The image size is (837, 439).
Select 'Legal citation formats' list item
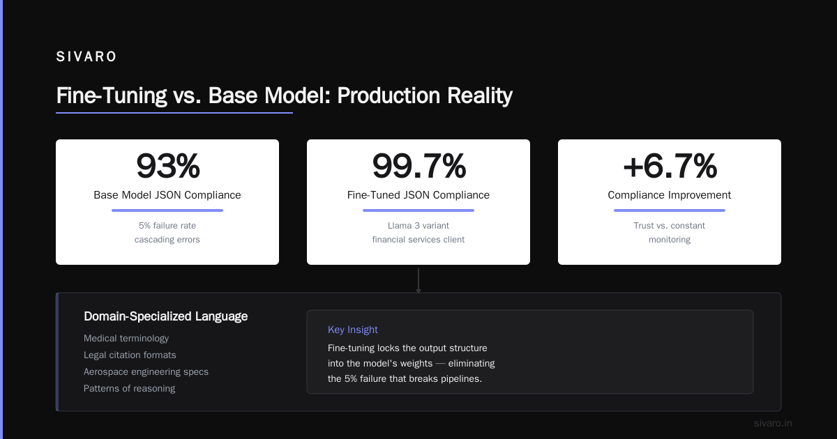click(130, 355)
